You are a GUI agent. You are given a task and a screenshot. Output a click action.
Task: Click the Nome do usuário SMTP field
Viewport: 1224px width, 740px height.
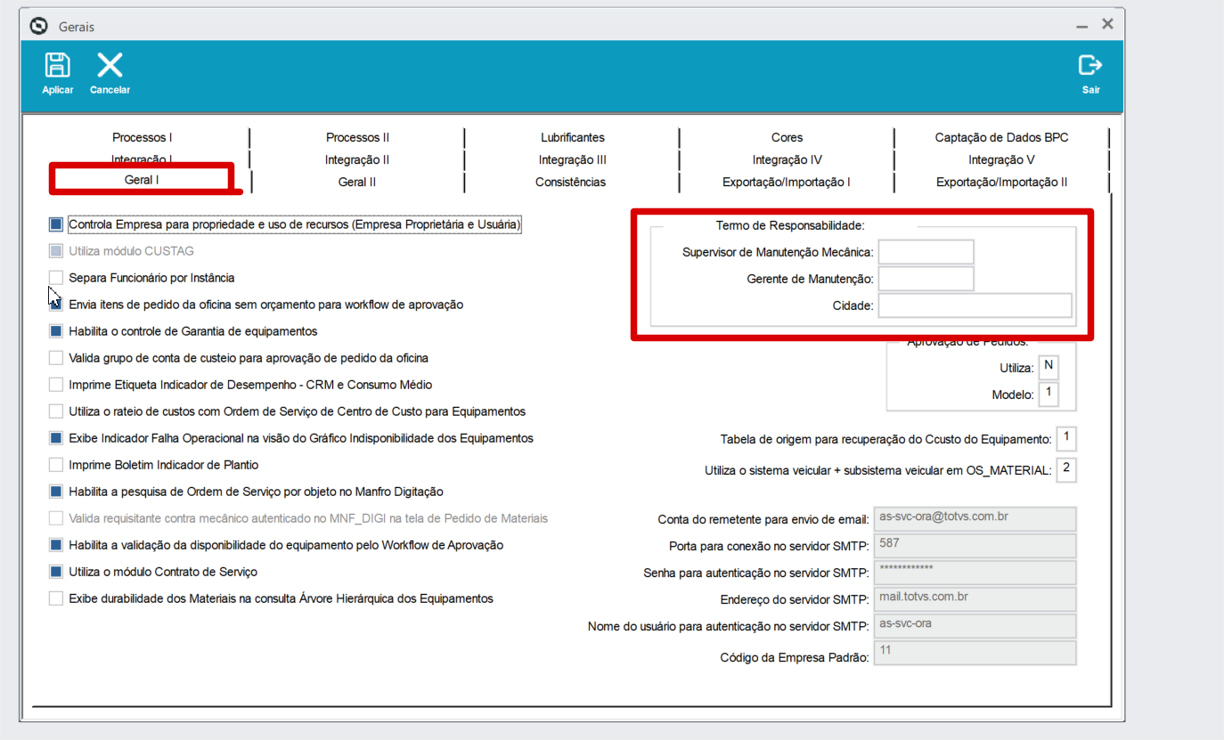(x=975, y=626)
